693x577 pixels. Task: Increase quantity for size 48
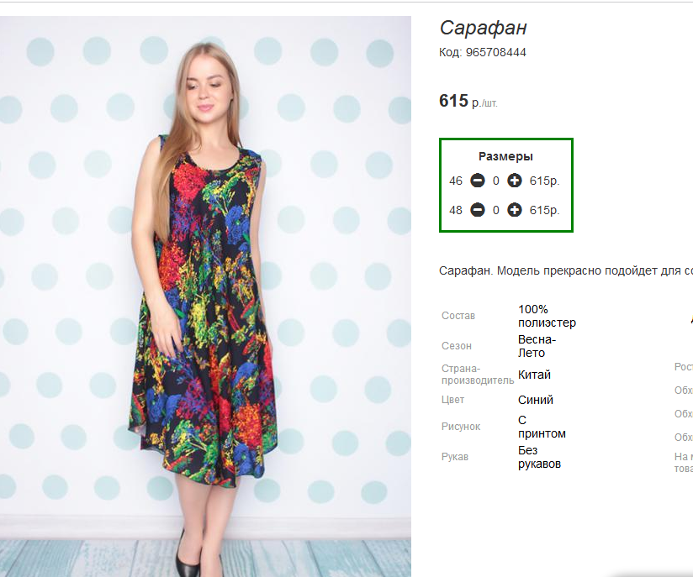coord(514,210)
